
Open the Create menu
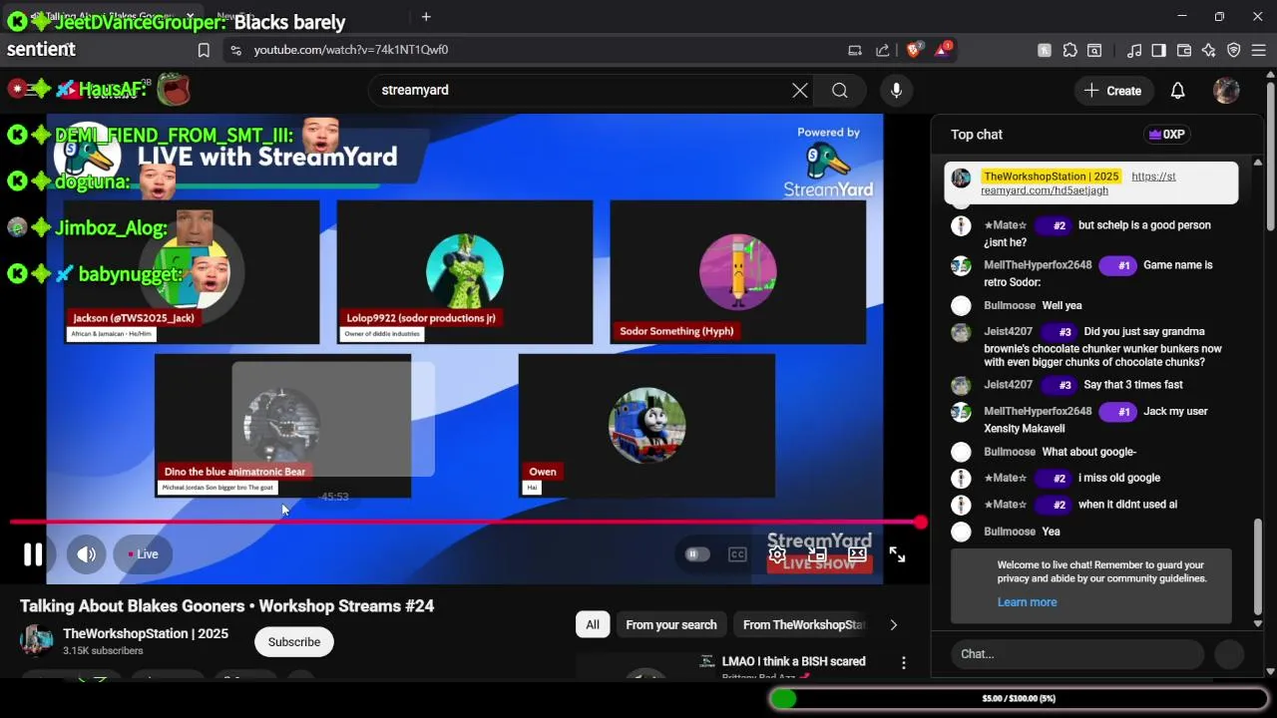(x=1112, y=91)
